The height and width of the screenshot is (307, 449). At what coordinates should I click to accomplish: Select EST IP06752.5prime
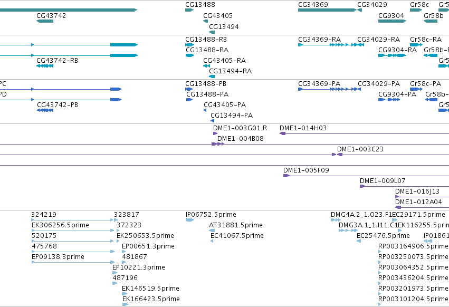point(190,220)
